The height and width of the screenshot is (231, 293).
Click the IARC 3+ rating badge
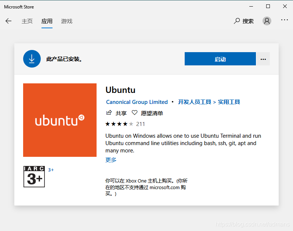(x=34, y=177)
